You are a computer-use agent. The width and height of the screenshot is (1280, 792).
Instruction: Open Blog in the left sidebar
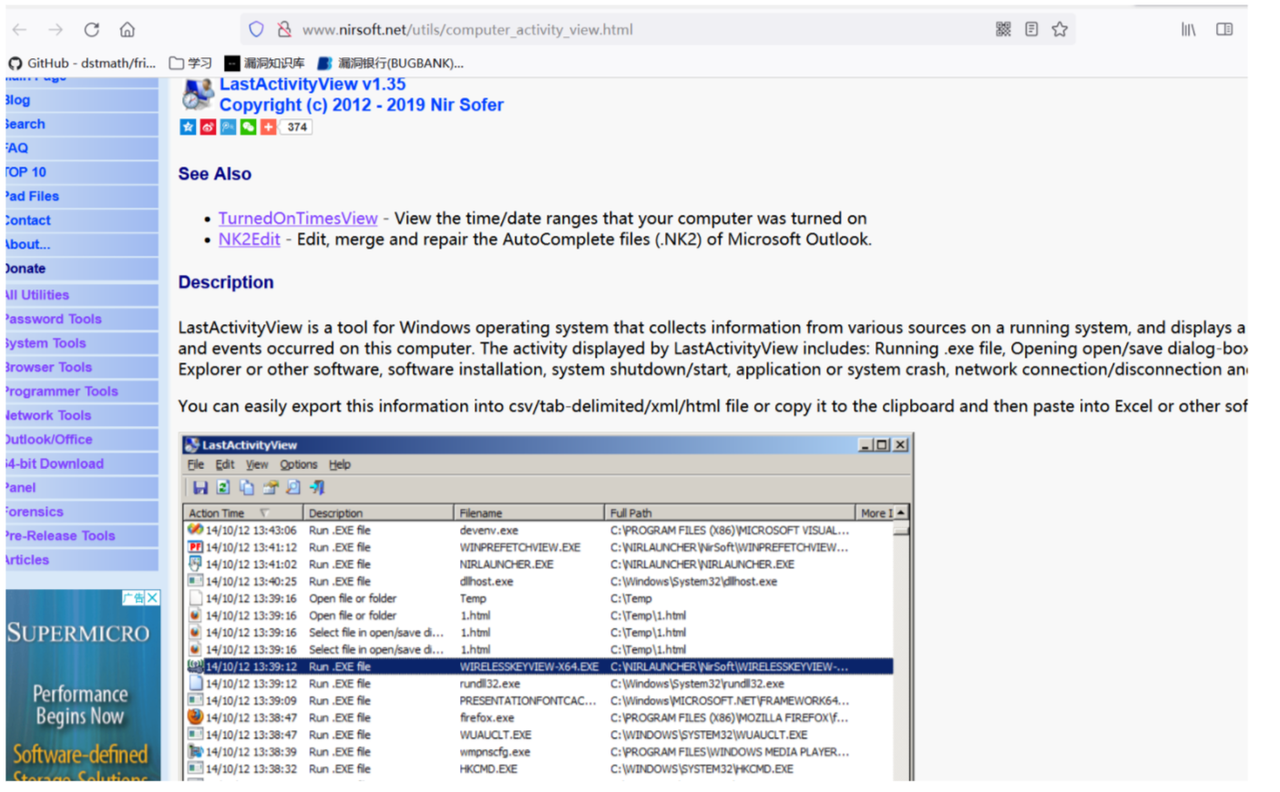[x=81, y=100]
